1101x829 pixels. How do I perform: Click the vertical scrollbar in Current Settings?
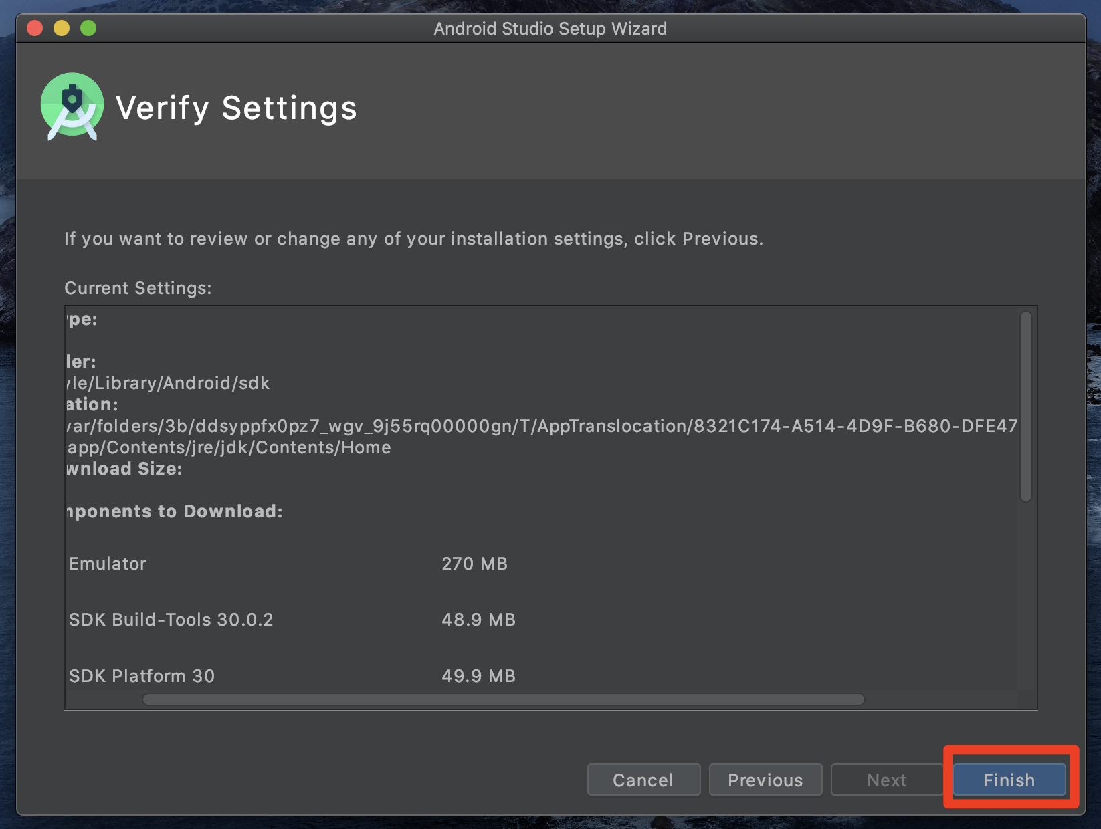coord(1025,406)
